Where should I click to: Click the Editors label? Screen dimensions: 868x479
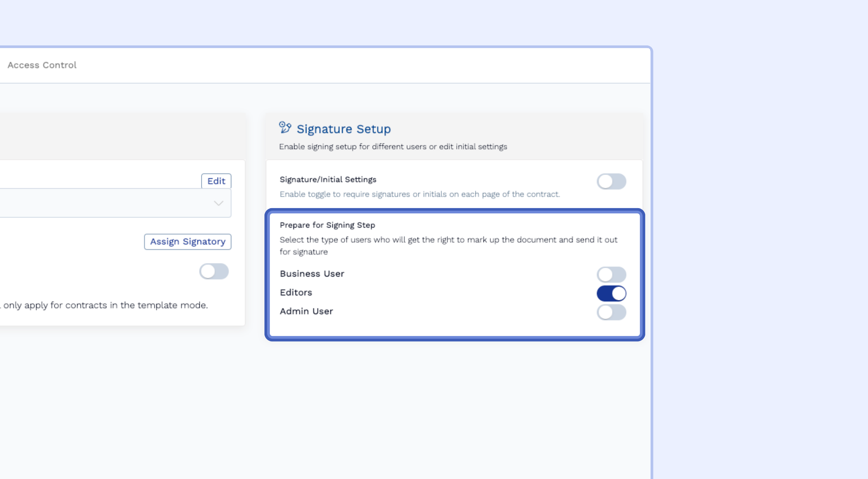[296, 293]
